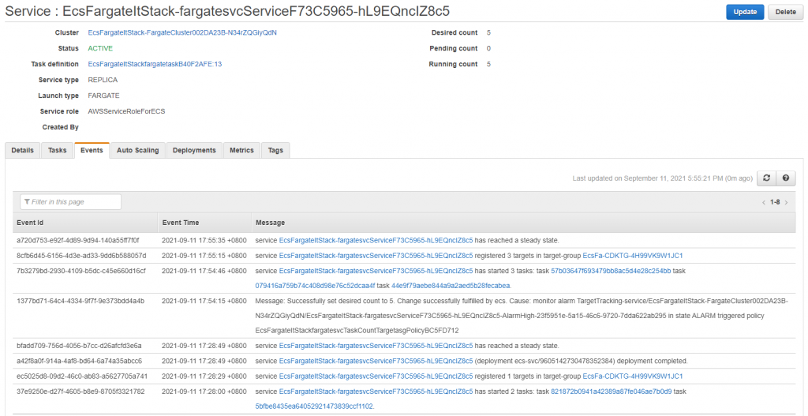Focus the Filter in this page field
Screen dimensions: 808x416
click(70, 202)
